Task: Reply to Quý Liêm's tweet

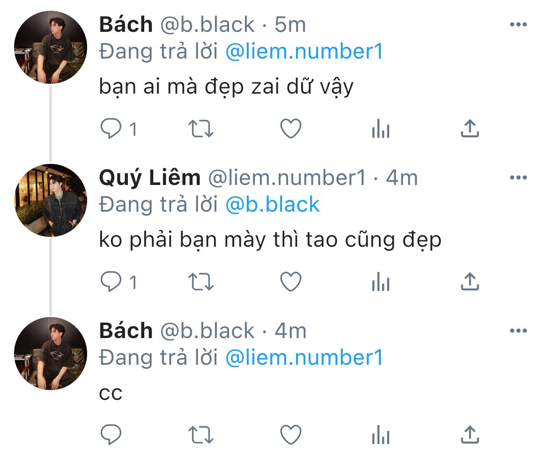Action: pos(111,281)
